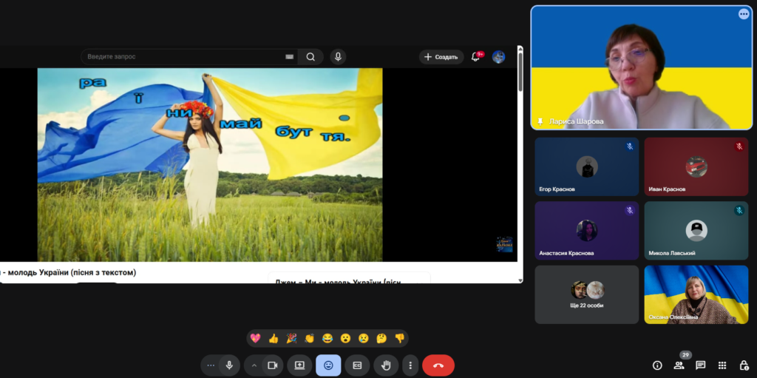The height and width of the screenshot is (378, 757).
Task: Open YouTube notifications bell
Action: (x=475, y=57)
